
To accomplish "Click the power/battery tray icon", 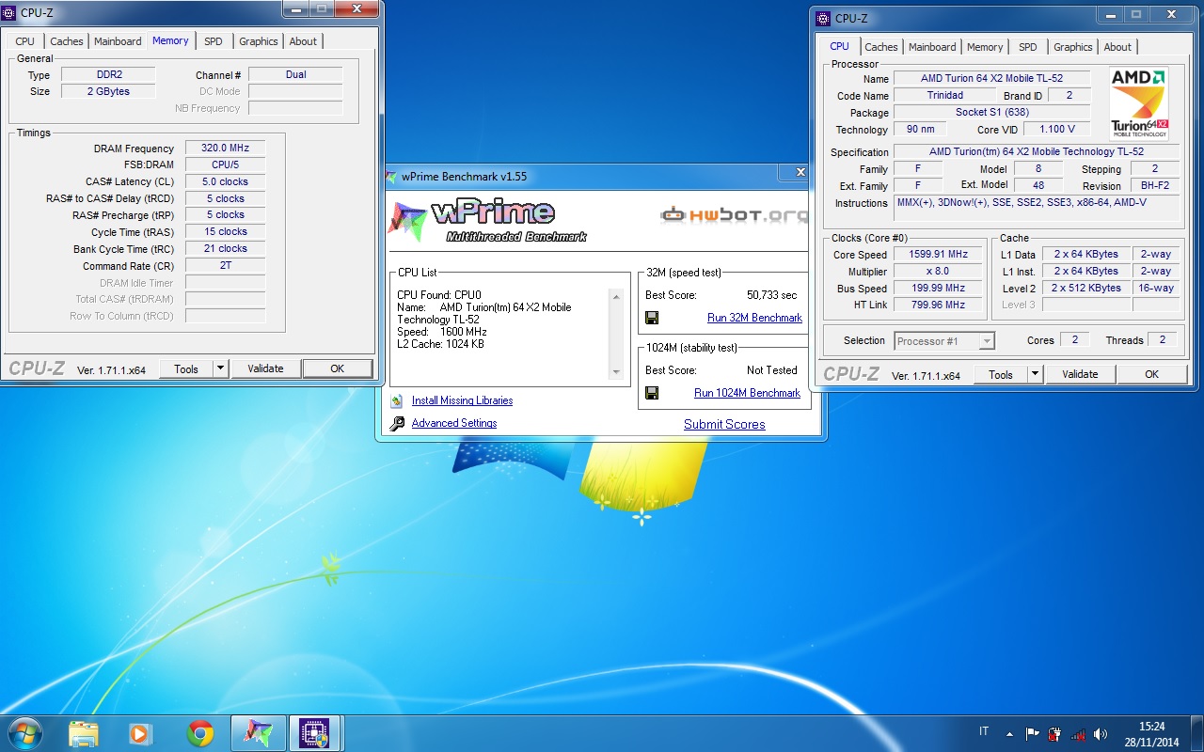I will [x=1054, y=733].
